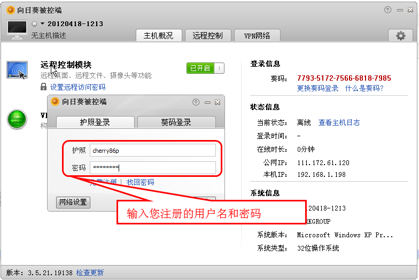Minimize the main 向日葵被控端 window
The image size is (419, 280).
click(x=400, y=10)
